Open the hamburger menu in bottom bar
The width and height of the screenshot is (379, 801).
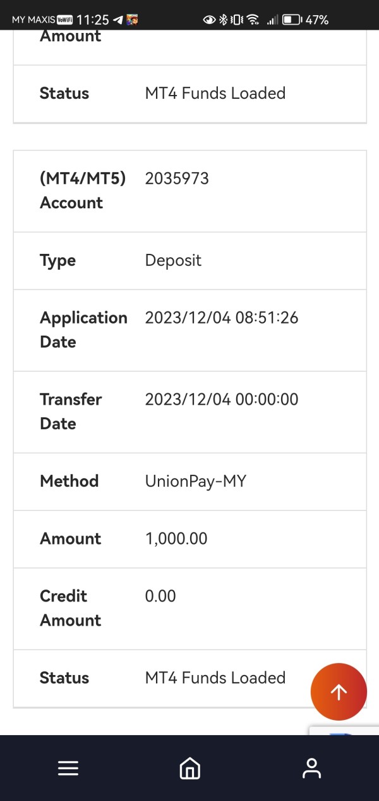click(x=68, y=768)
